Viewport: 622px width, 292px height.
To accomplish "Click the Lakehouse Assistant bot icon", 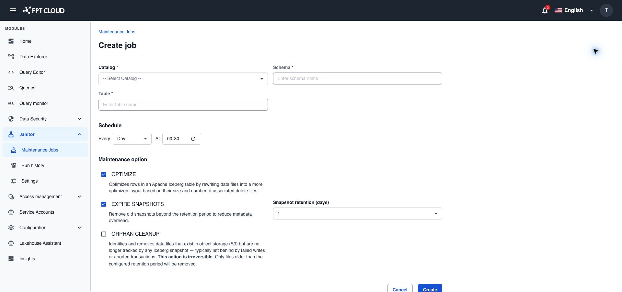I will (11, 243).
